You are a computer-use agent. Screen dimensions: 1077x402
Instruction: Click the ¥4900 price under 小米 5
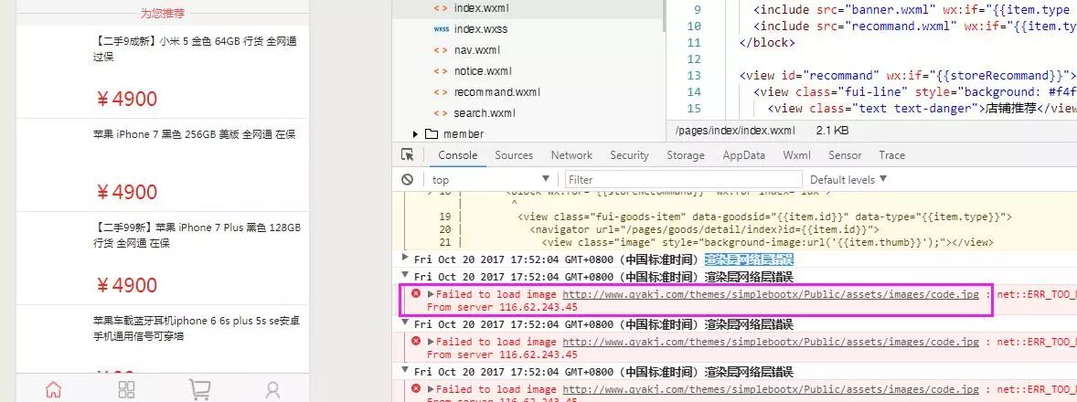[x=126, y=99]
